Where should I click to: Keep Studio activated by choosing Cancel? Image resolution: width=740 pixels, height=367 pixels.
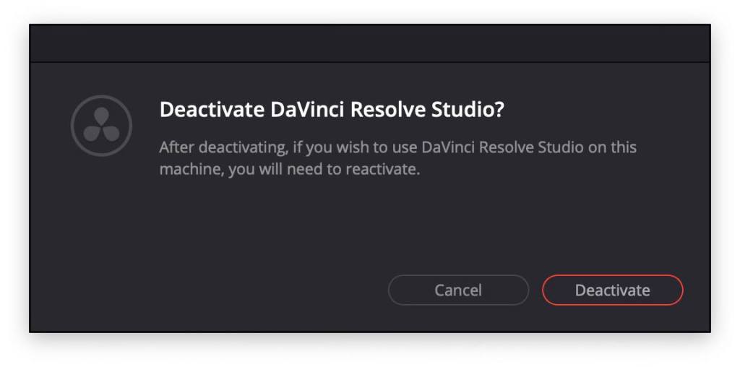pos(458,290)
